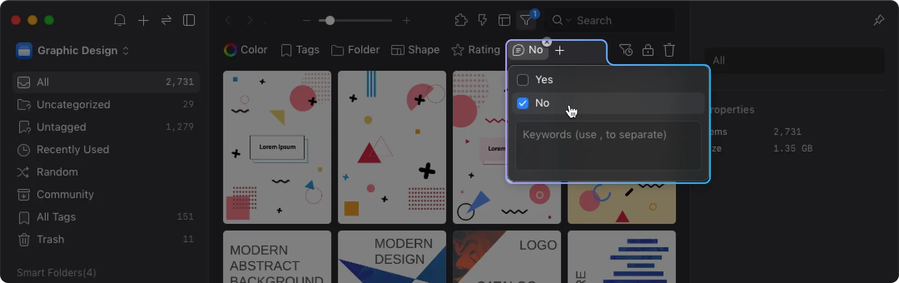Open All Tags in the sidebar
Image resolution: width=899 pixels, height=283 pixels.
106,217
